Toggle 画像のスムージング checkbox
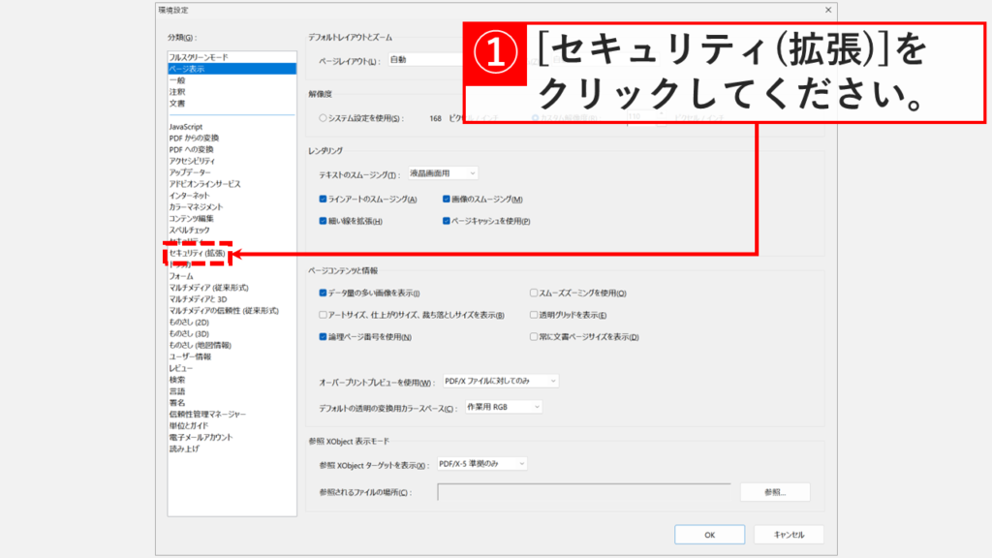This screenshot has width=992, height=558. pyautogui.click(x=446, y=199)
